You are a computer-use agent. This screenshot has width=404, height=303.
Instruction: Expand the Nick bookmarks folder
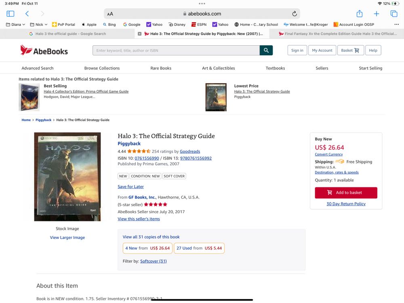(39, 25)
